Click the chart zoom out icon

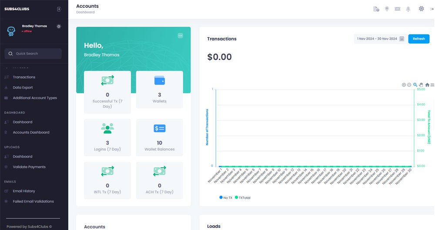point(409,85)
